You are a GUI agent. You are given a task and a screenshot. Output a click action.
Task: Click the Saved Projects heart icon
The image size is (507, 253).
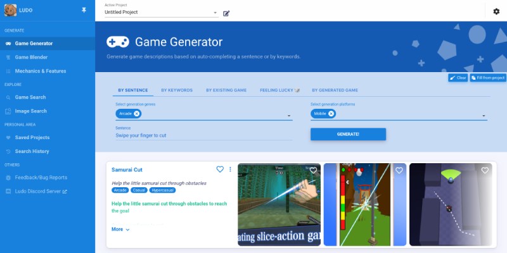click(x=8, y=138)
